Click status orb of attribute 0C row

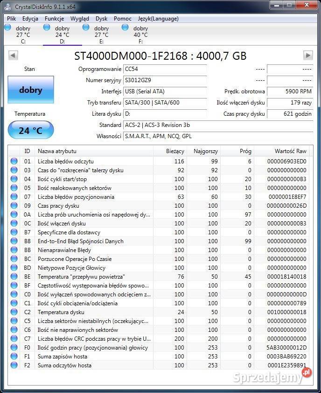point(14,223)
